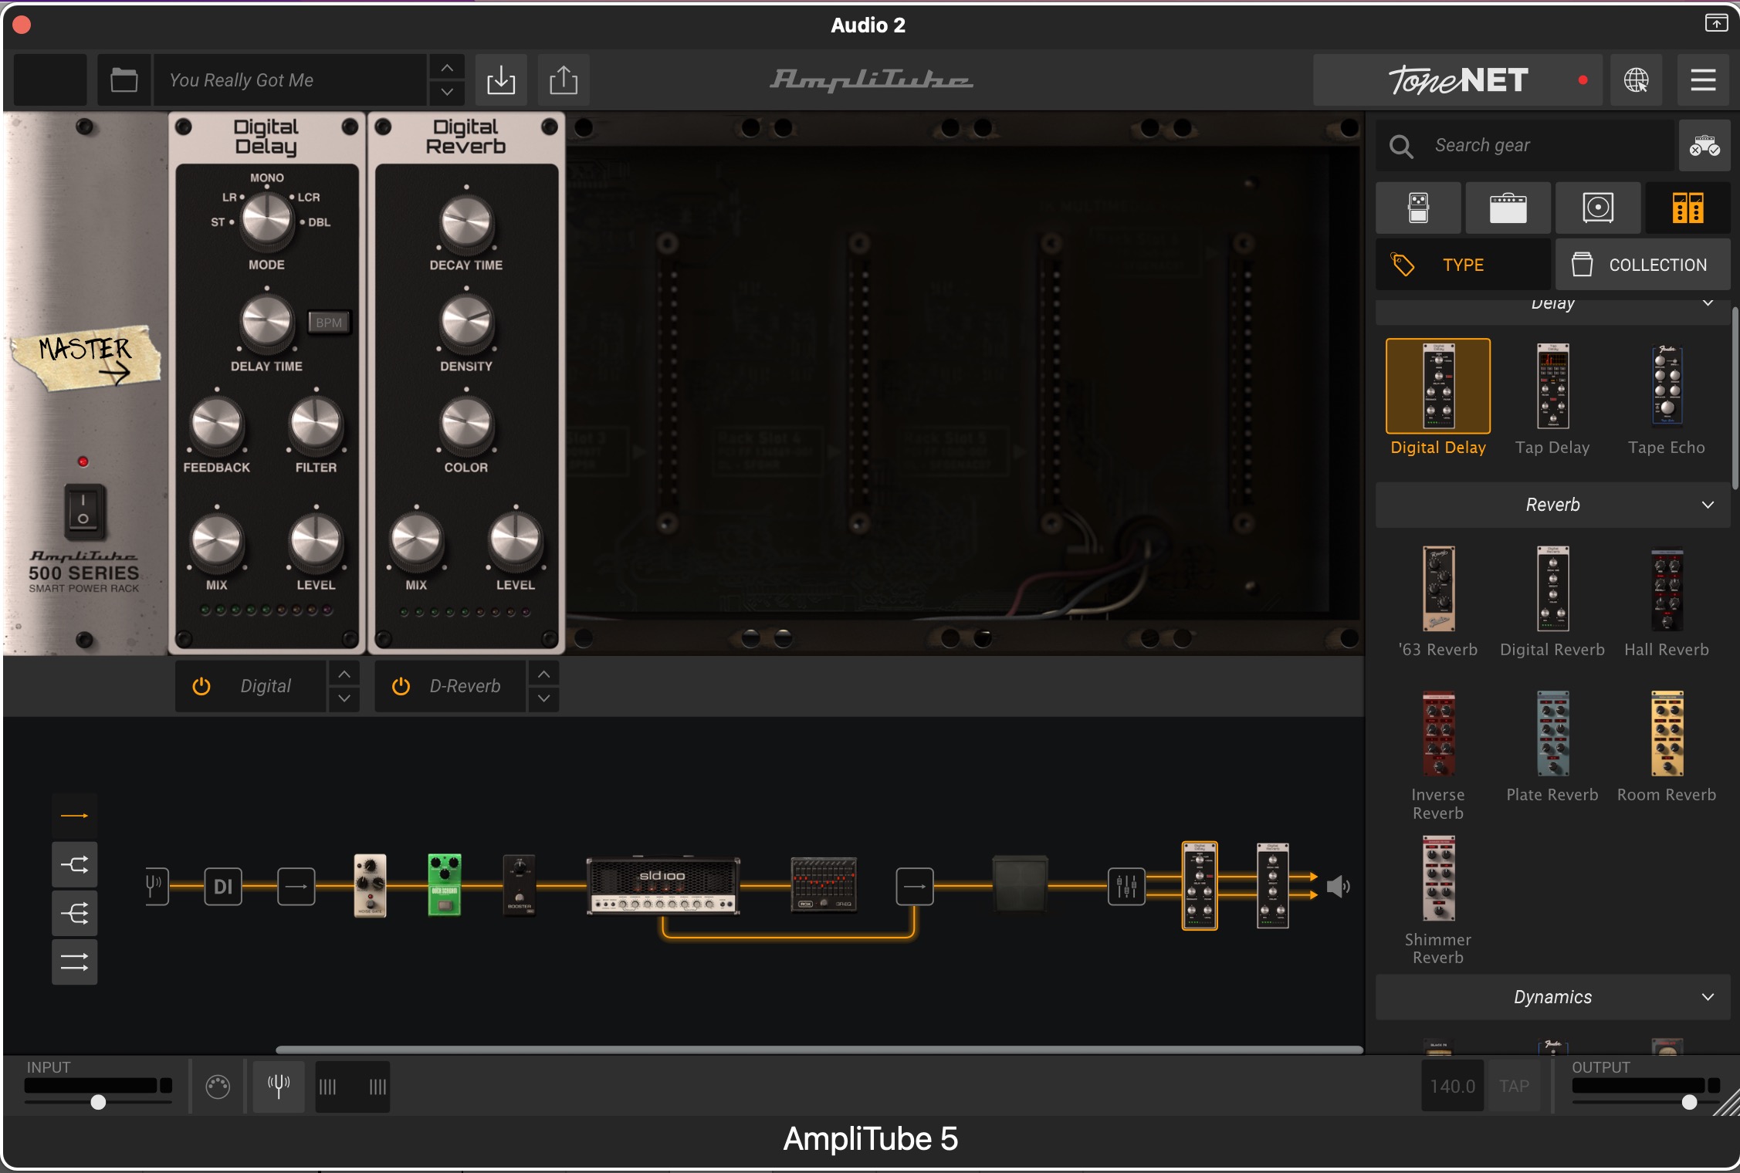The image size is (1740, 1173).
Task: Collapse the Delay gear section
Action: coord(1708,303)
